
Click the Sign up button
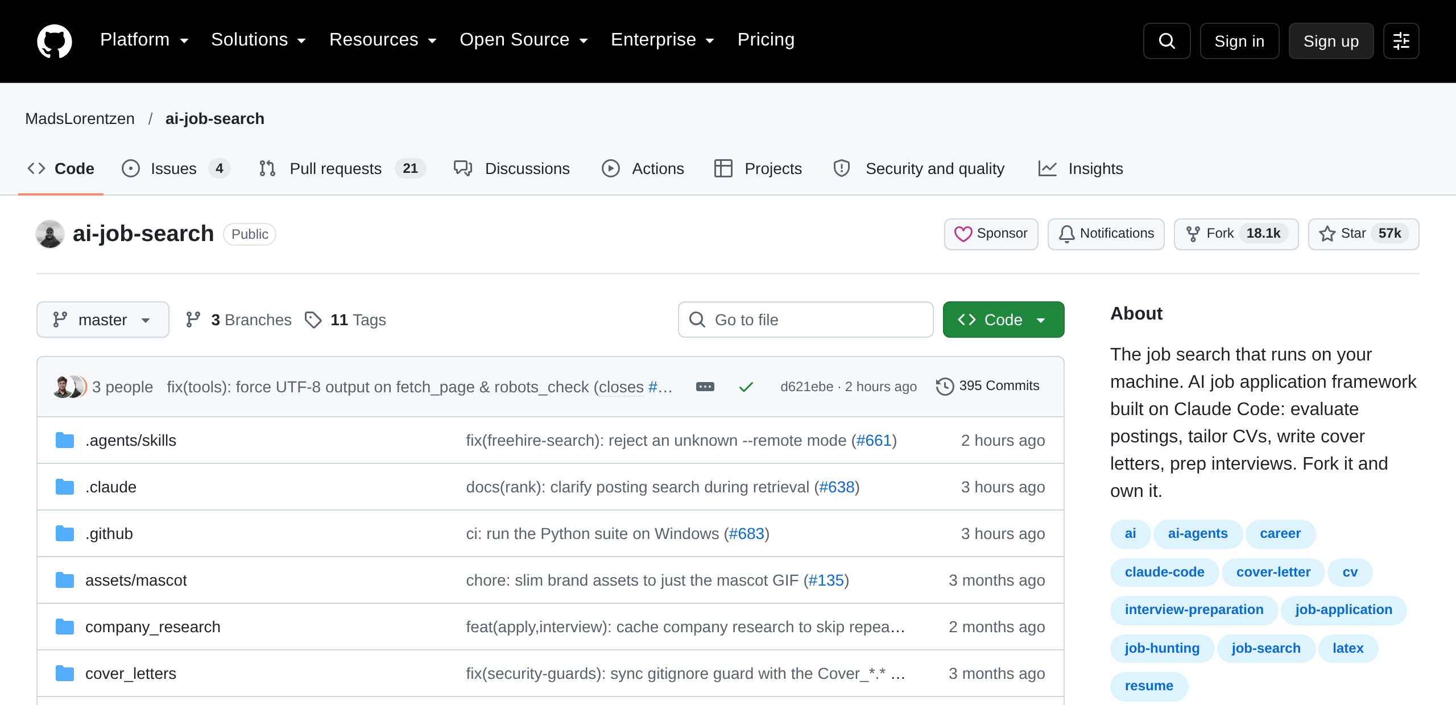pos(1331,41)
